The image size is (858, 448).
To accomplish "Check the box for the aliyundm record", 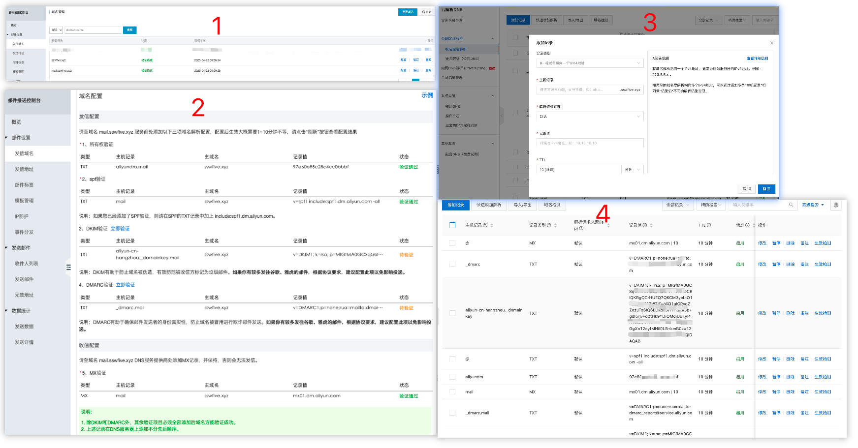I will pos(452,377).
